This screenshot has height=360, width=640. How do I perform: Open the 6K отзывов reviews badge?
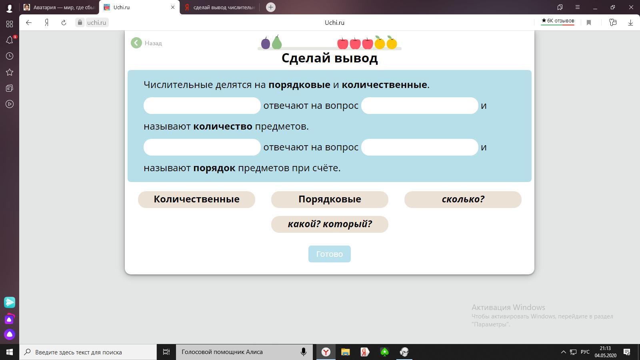coord(558,21)
